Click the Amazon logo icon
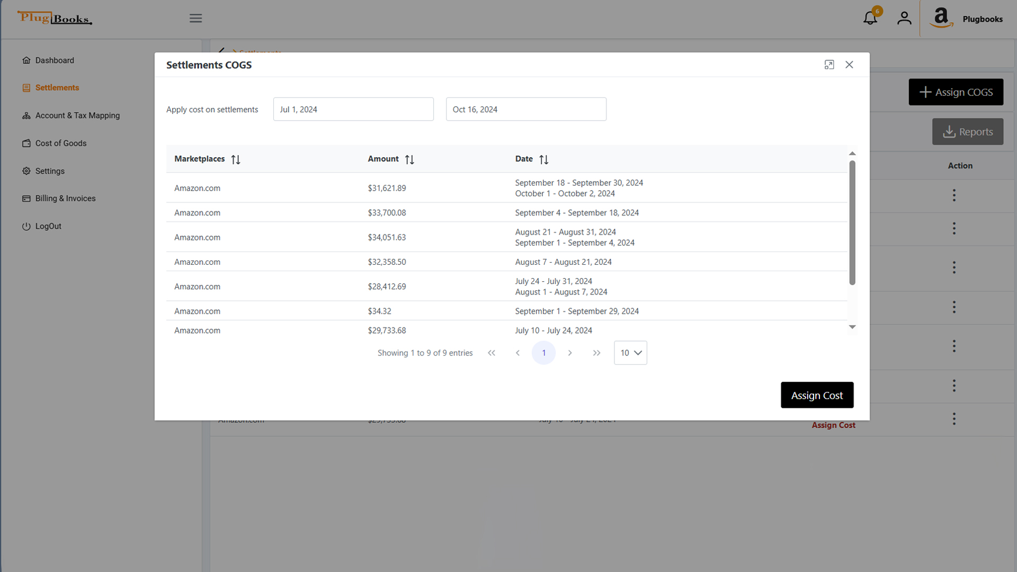This screenshot has height=572, width=1017. point(941,17)
